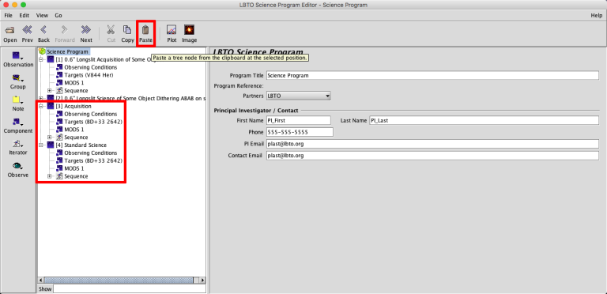
Task: Open the View menu
Action: [42, 16]
